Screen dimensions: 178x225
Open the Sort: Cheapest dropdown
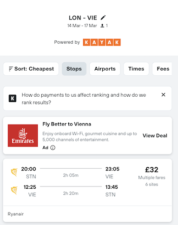(x=31, y=69)
